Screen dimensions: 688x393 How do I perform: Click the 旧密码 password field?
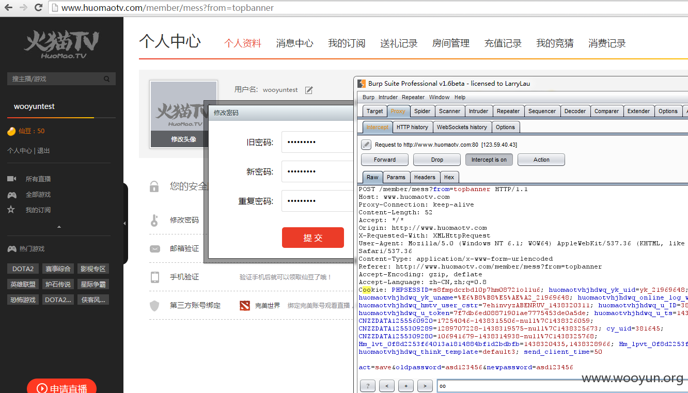[317, 142]
